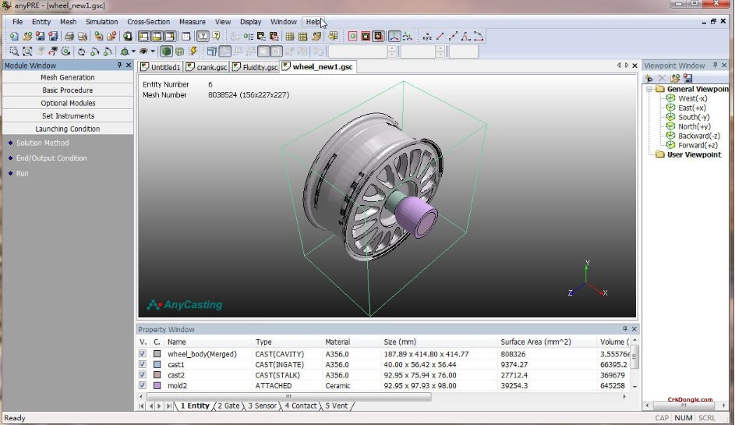Click the Open file toolbar icon

(x=27, y=37)
